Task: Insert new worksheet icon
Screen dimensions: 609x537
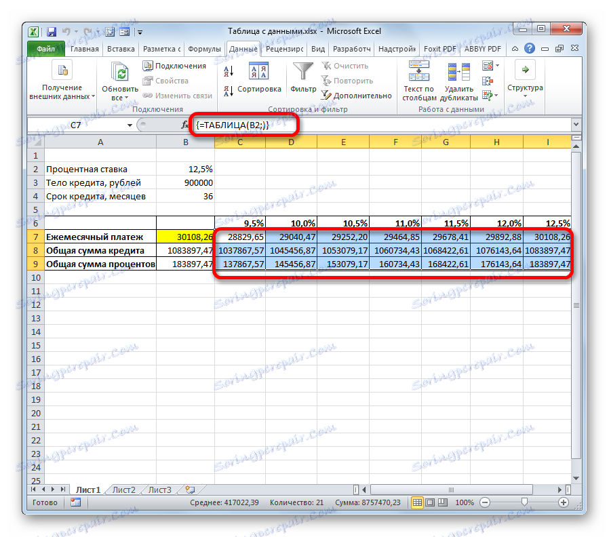Action: coord(190,490)
